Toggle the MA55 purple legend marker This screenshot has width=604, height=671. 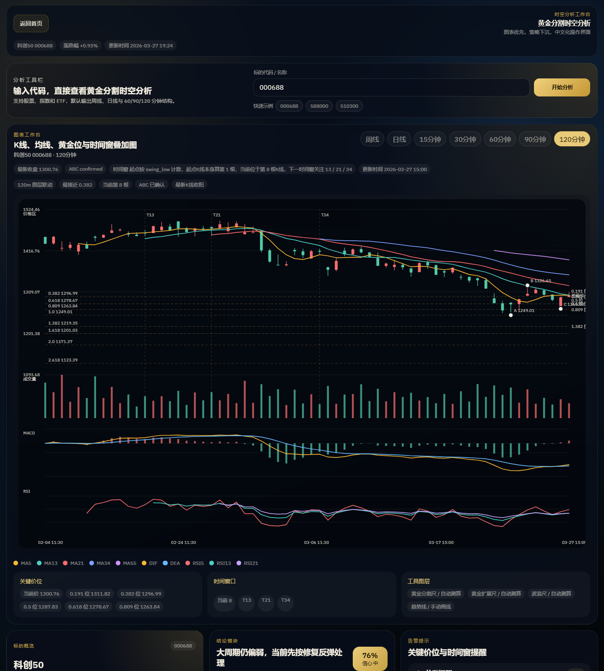pos(118,563)
